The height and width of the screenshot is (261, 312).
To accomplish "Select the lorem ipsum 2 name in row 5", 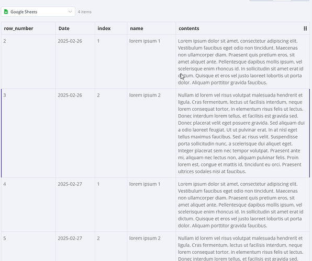I will (x=145, y=239).
